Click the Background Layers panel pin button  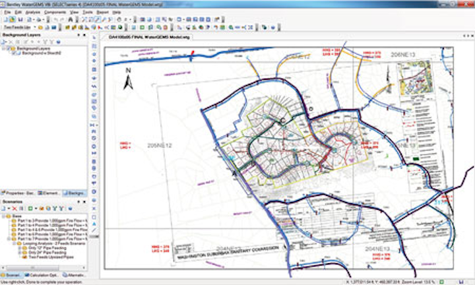pos(79,35)
